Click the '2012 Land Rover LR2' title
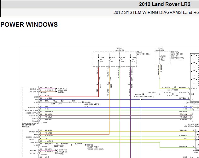199x158 pixels. [165, 4]
